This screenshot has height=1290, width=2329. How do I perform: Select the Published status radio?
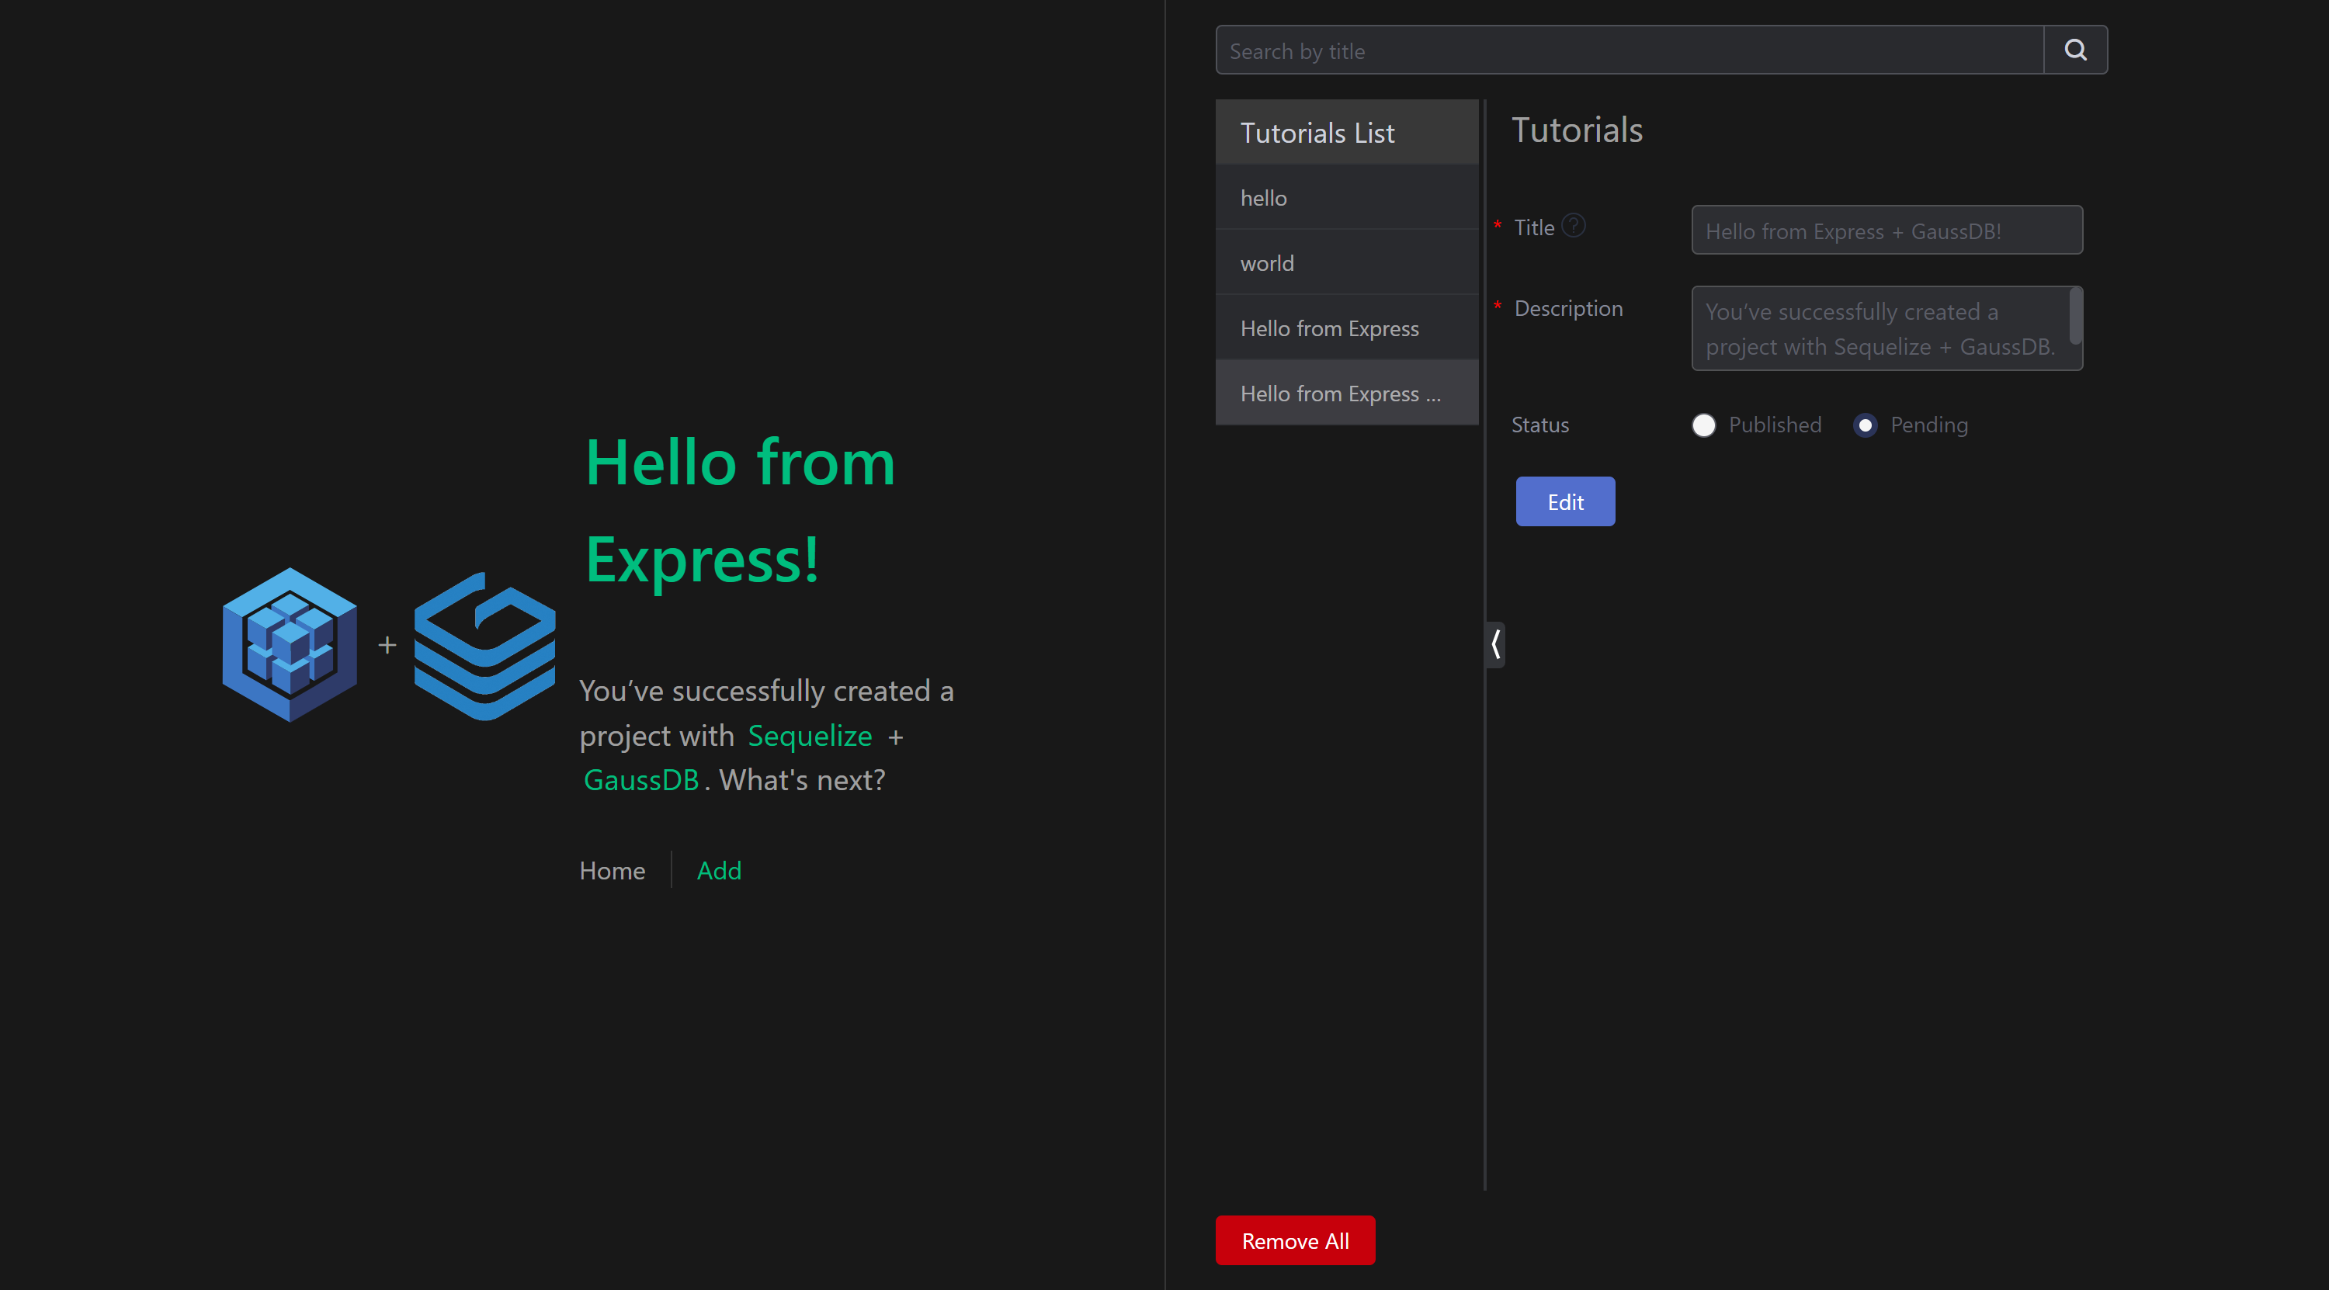tap(1703, 425)
